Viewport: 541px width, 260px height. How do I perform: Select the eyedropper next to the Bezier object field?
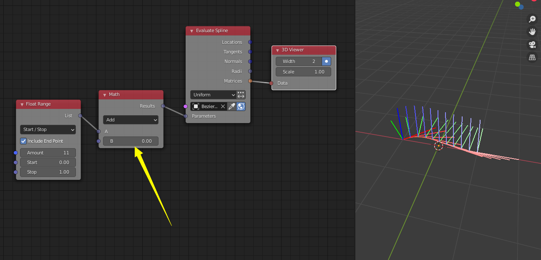(x=231, y=106)
